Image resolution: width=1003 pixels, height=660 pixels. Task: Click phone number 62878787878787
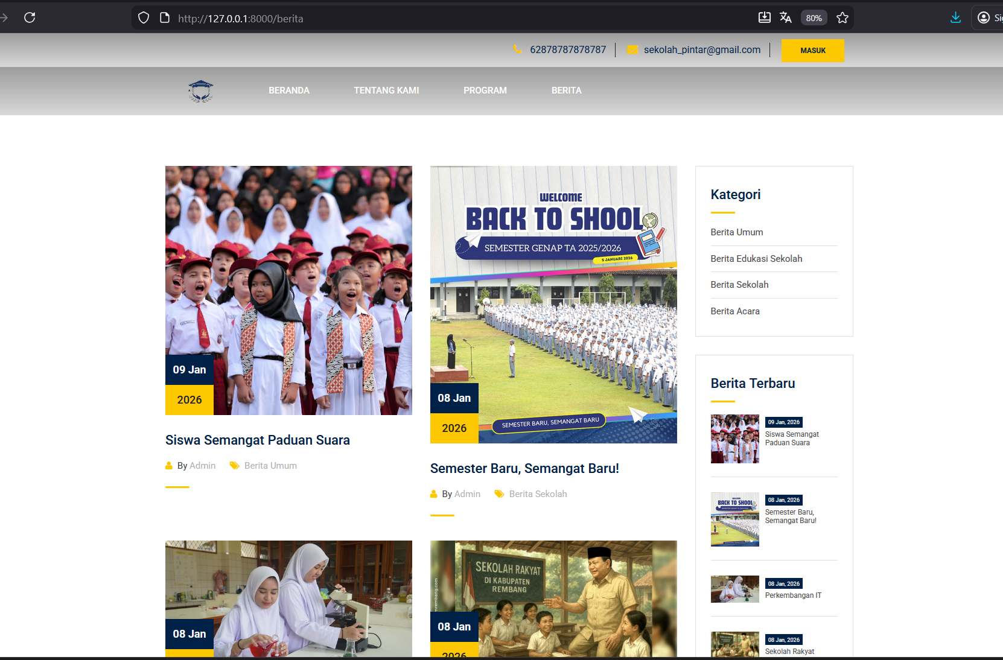(x=568, y=49)
